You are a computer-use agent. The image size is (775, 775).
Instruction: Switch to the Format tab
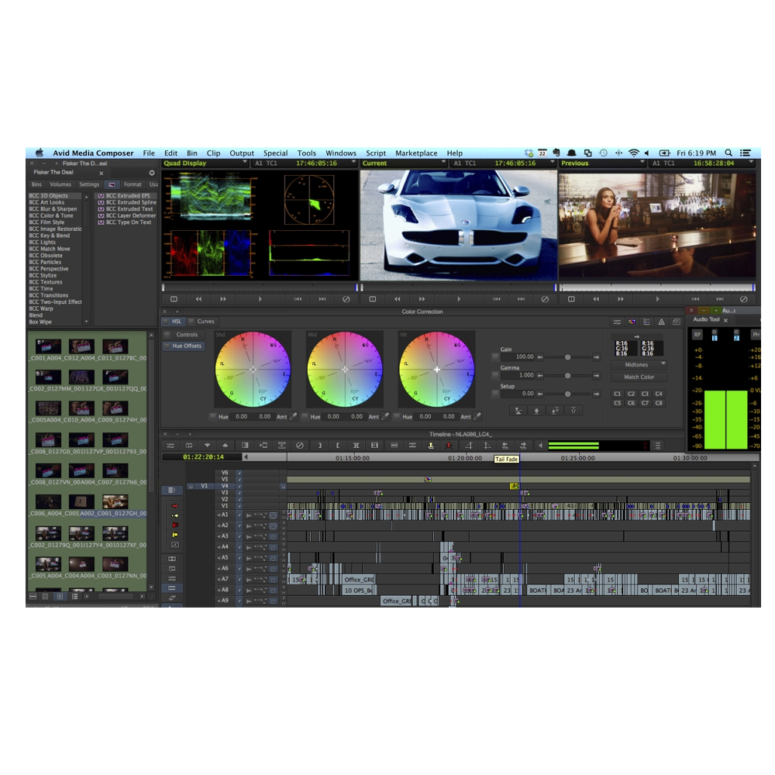pyautogui.click(x=133, y=184)
